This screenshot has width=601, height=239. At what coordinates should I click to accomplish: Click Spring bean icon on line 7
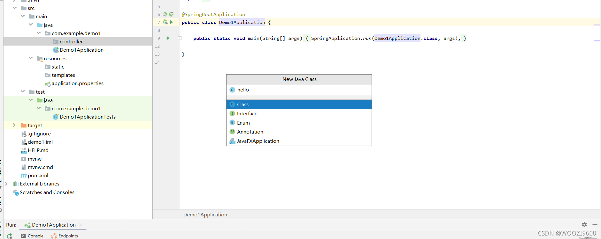pos(165,22)
